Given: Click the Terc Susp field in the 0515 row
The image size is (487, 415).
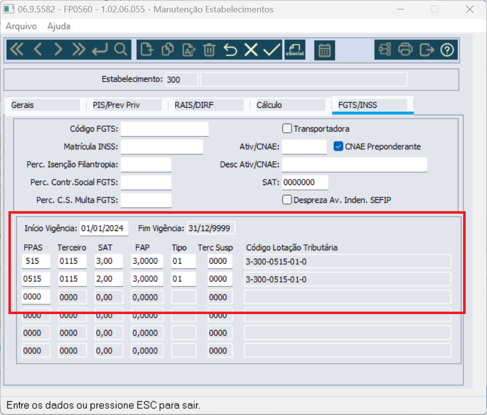Looking at the screenshot, I should pos(220,279).
